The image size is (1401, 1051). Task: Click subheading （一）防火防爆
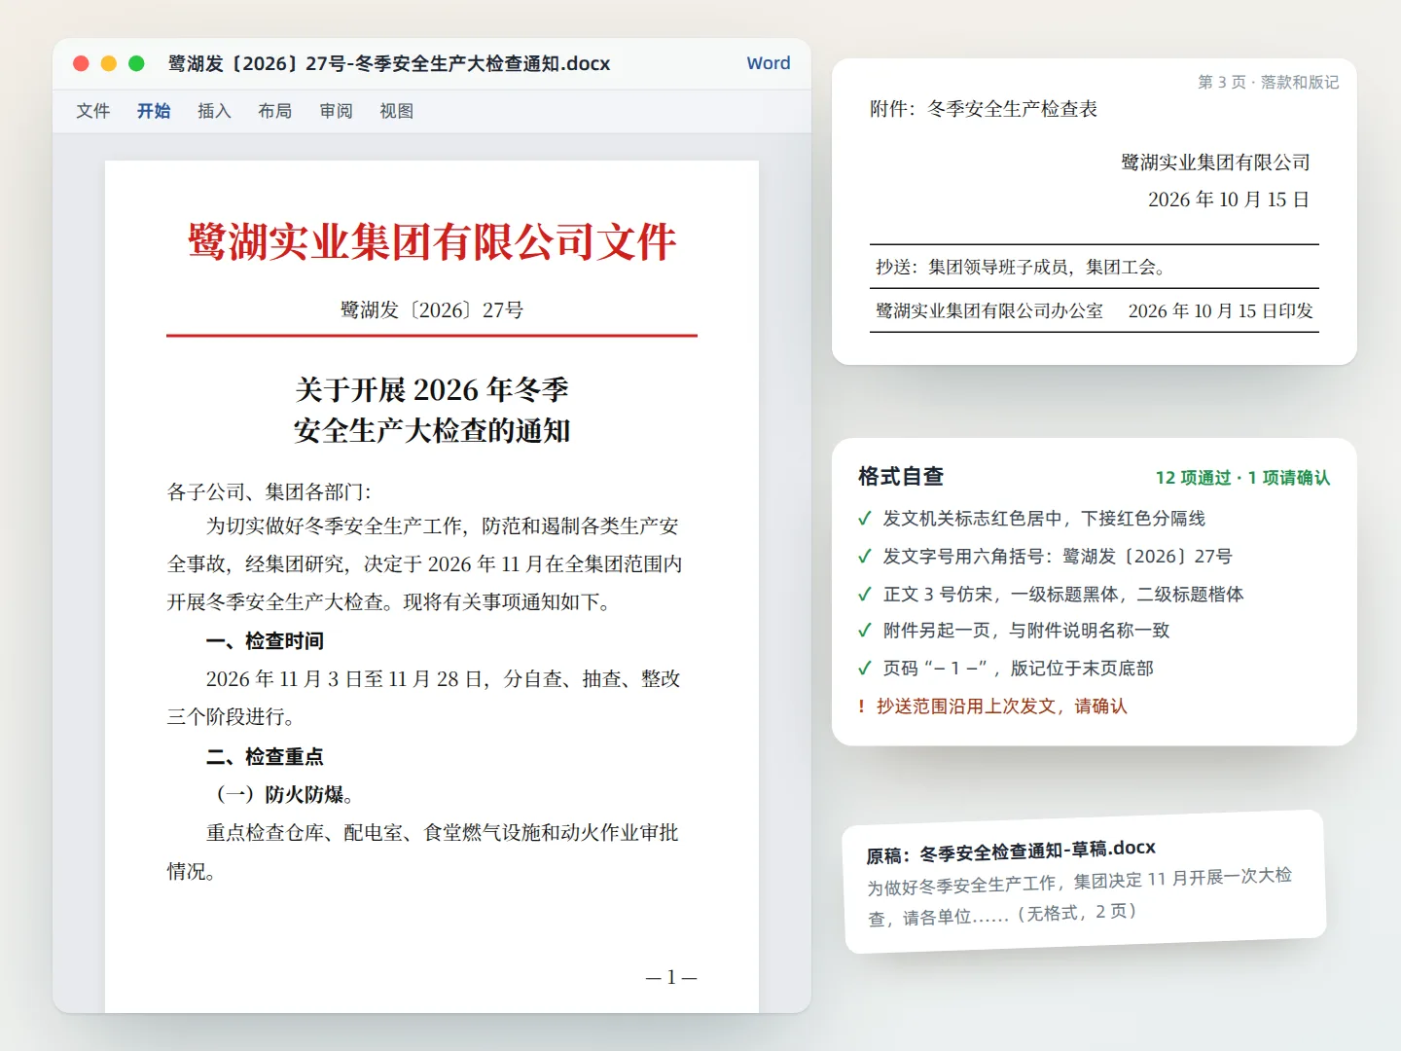point(282,794)
